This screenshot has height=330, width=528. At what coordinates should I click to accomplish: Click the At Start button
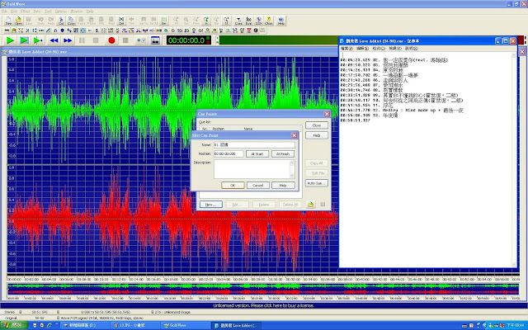point(257,153)
